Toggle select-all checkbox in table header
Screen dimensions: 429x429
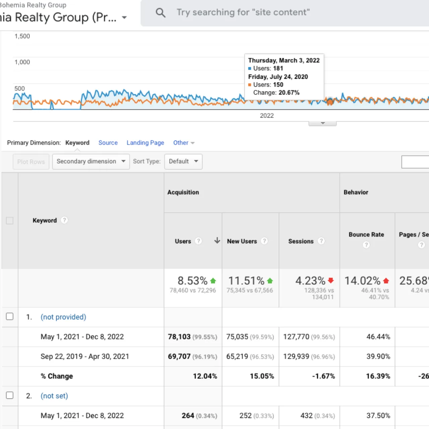click(10, 221)
